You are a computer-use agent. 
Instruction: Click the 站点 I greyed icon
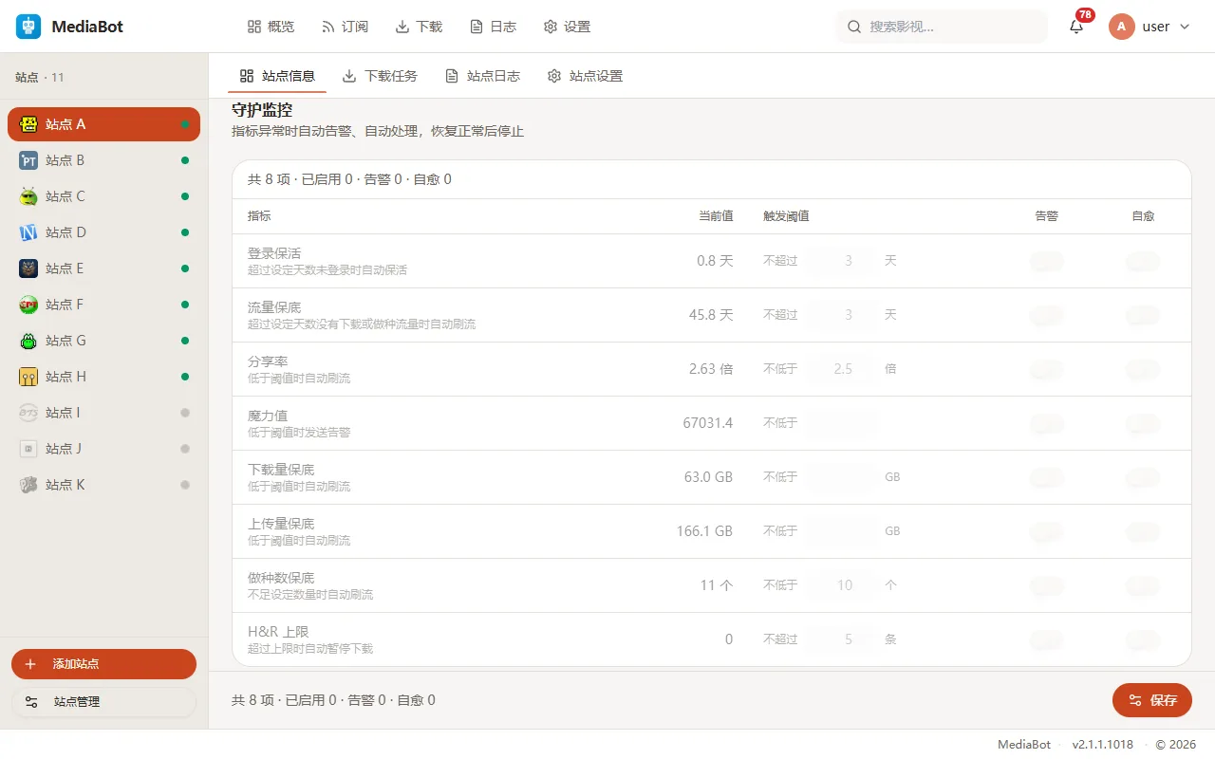click(28, 413)
